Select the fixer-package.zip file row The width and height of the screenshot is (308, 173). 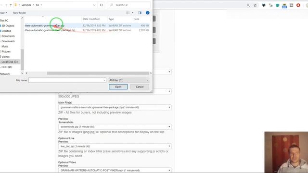[x=87, y=30]
